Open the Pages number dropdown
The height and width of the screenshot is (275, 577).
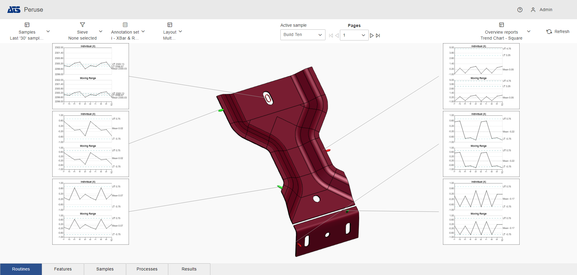point(354,35)
